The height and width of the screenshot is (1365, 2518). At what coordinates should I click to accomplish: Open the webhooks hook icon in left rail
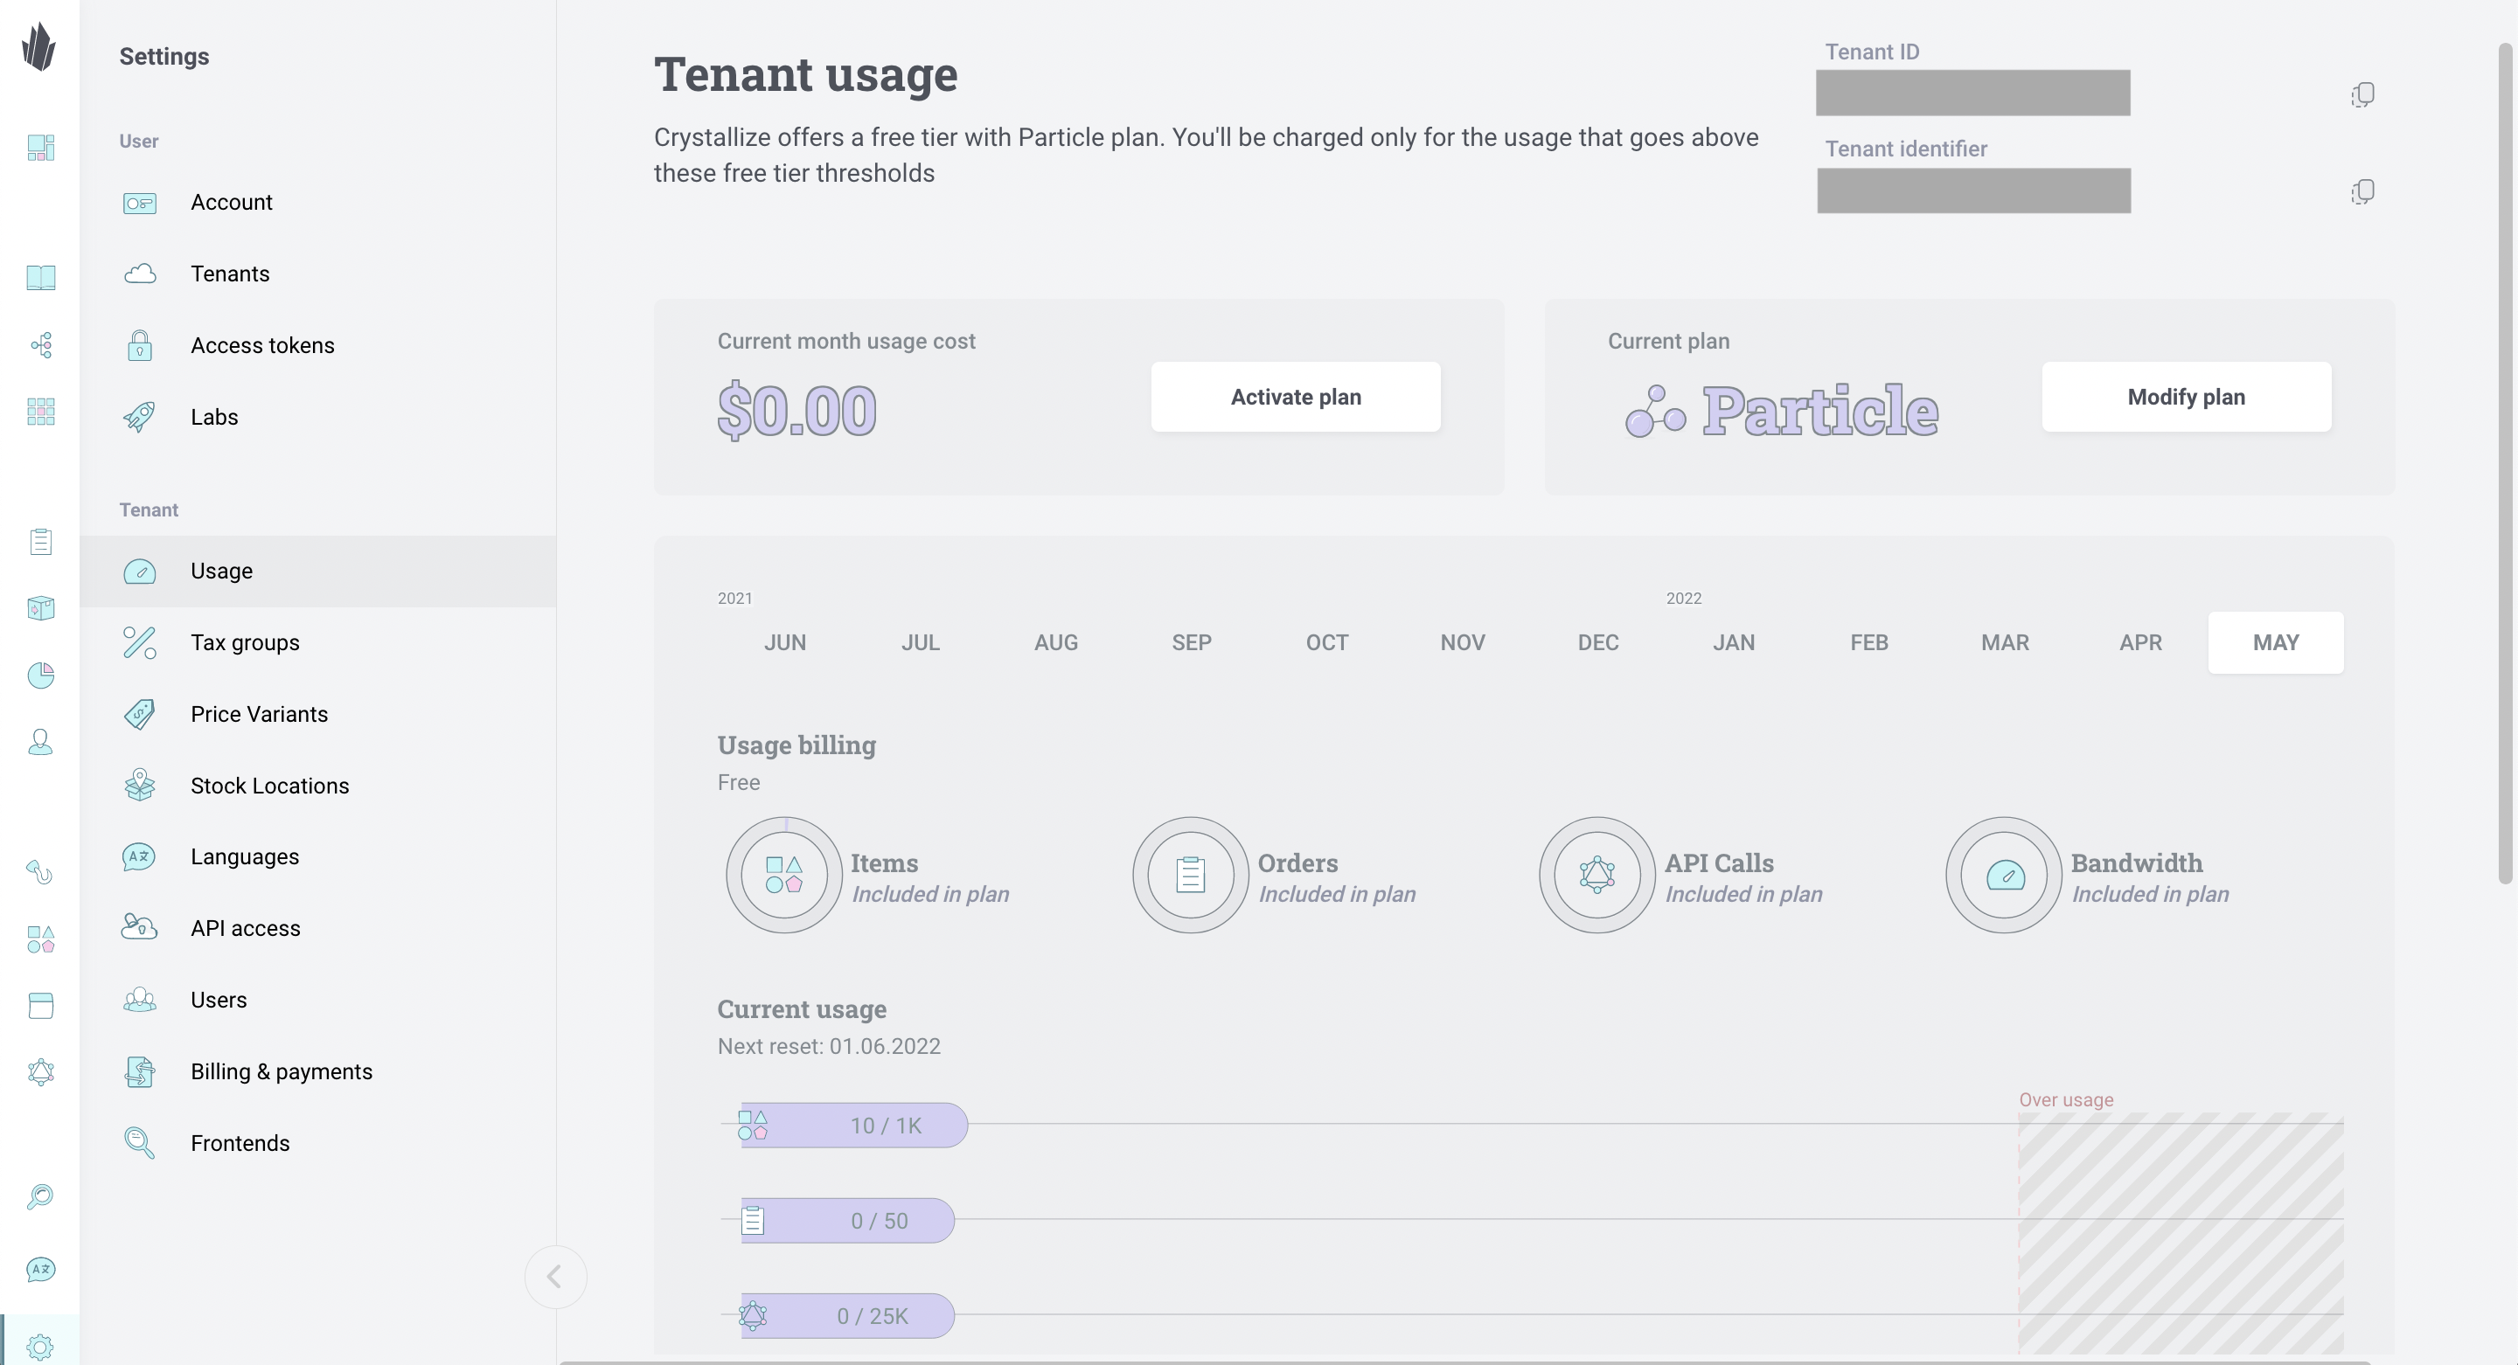point(40,871)
